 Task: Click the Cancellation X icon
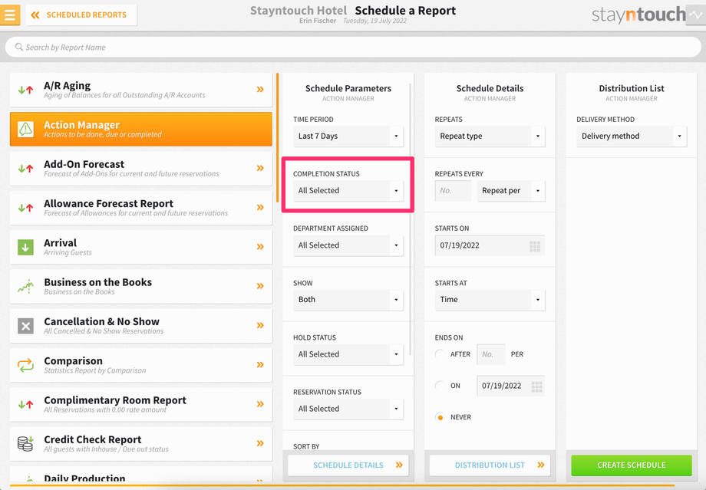[x=25, y=326]
